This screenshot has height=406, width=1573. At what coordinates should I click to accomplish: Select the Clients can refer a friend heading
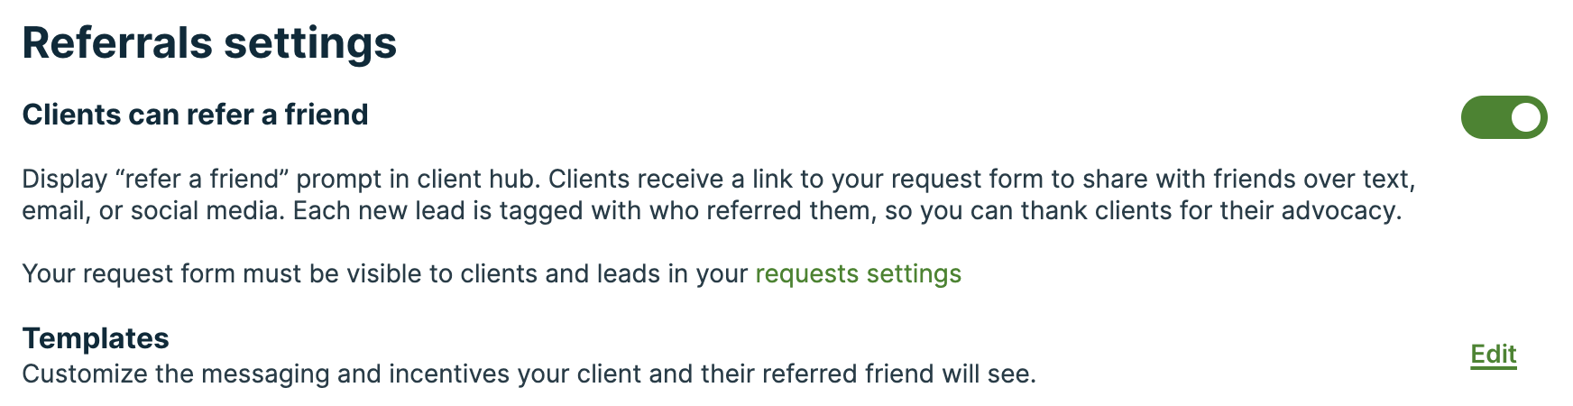click(x=195, y=115)
